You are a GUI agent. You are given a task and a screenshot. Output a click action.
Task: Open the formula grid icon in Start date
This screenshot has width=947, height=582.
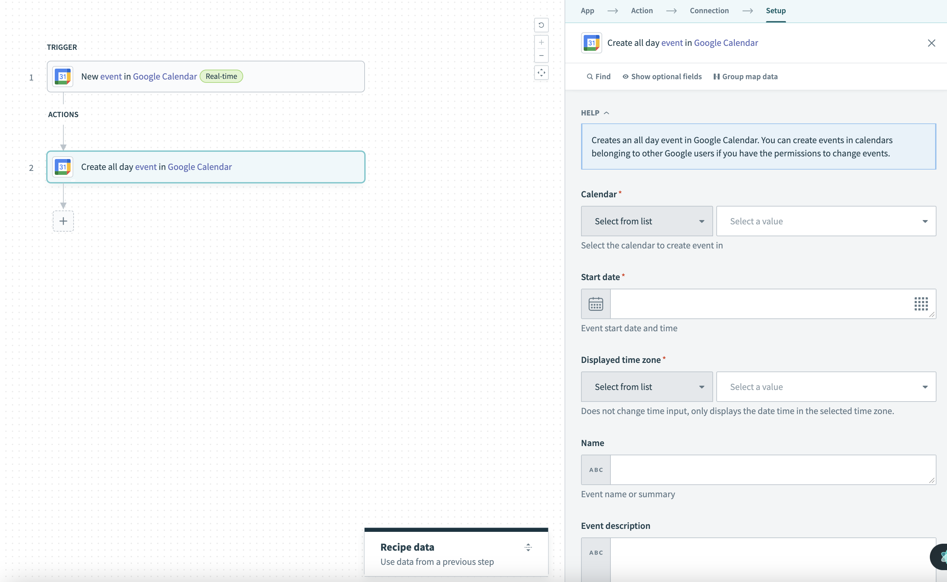(x=921, y=304)
